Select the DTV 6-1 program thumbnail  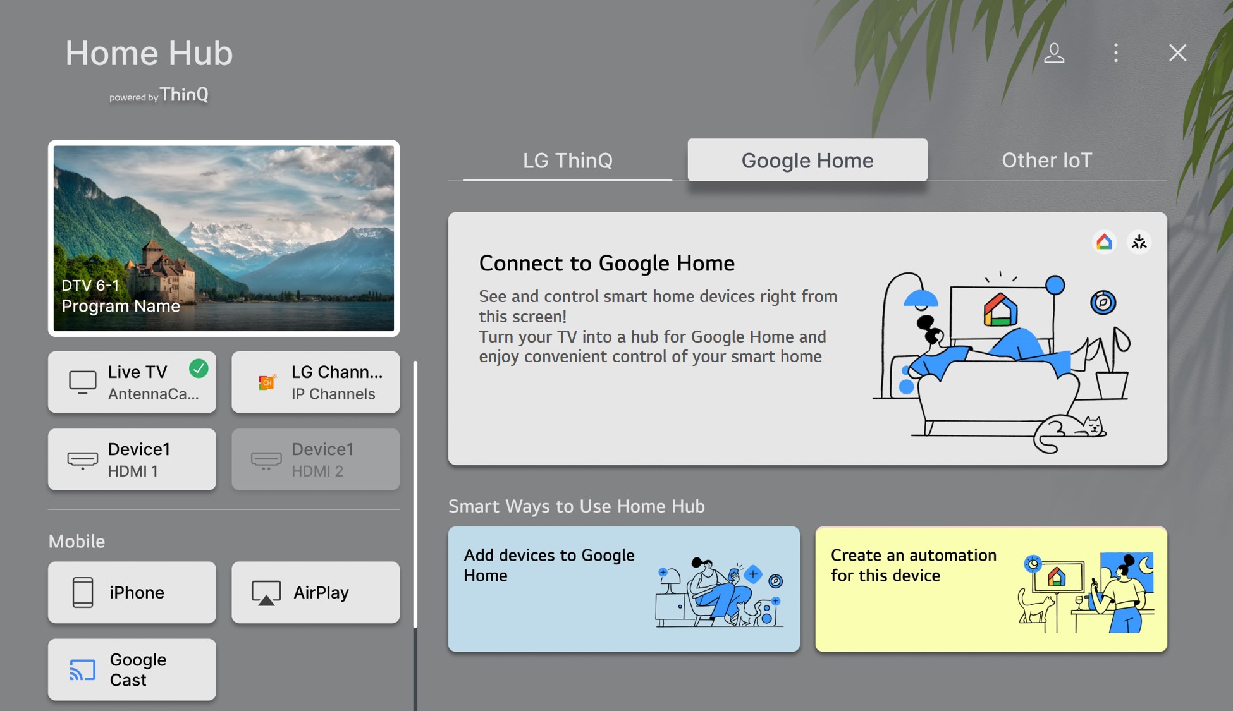point(224,239)
